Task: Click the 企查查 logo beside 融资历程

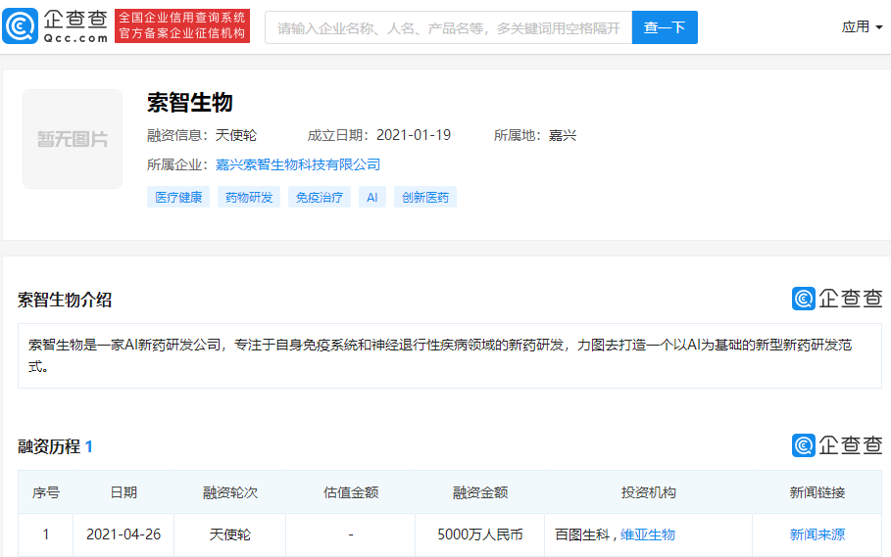Action: [x=836, y=445]
